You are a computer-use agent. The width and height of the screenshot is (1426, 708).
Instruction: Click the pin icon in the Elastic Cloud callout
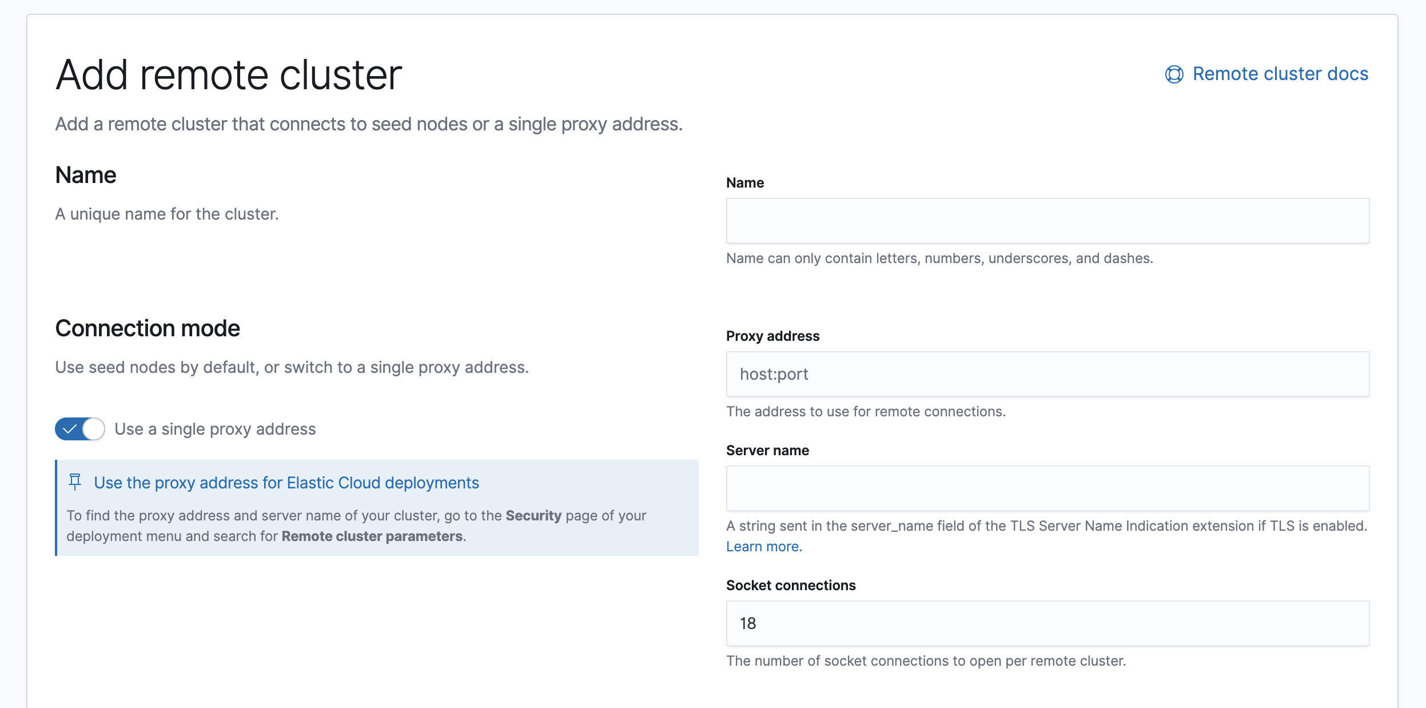click(75, 482)
